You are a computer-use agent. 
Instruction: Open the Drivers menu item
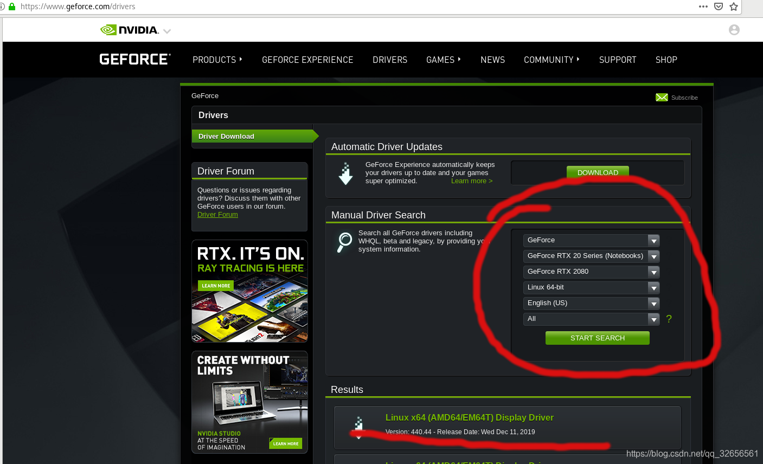tap(390, 60)
